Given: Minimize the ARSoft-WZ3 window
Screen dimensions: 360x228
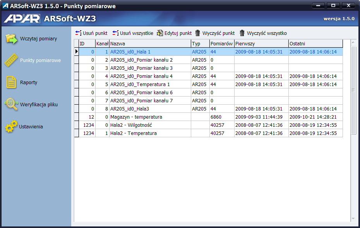Looking at the screenshot, I should coord(318,5).
